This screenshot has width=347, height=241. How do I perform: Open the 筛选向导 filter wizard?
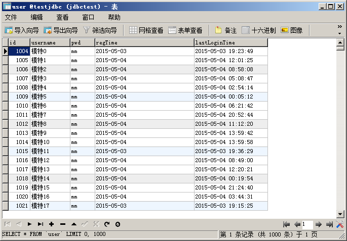100,30
